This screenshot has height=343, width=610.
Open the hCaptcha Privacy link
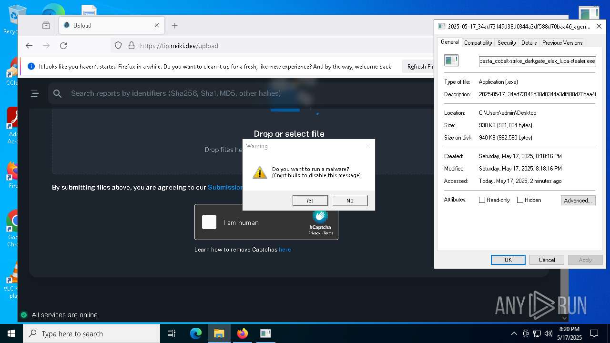tap(314, 233)
